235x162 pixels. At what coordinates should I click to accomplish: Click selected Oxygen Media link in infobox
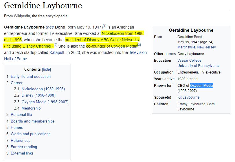click(202, 86)
